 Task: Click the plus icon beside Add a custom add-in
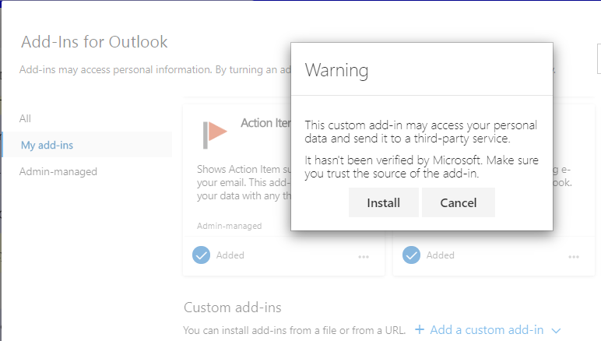point(420,329)
